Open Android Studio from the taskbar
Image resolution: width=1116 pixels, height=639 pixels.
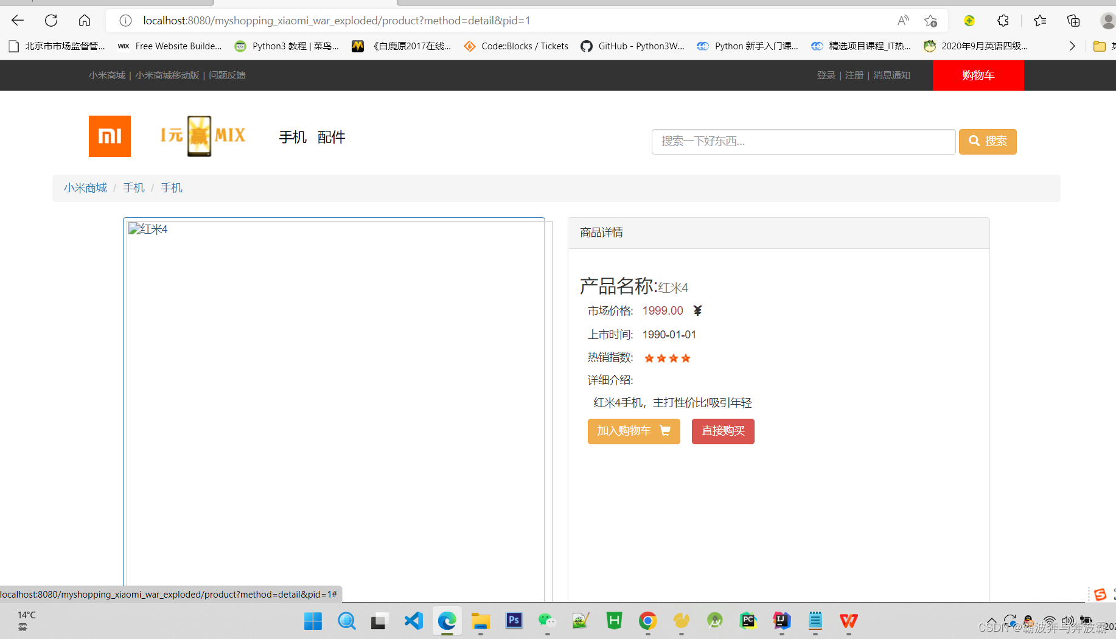[715, 621]
